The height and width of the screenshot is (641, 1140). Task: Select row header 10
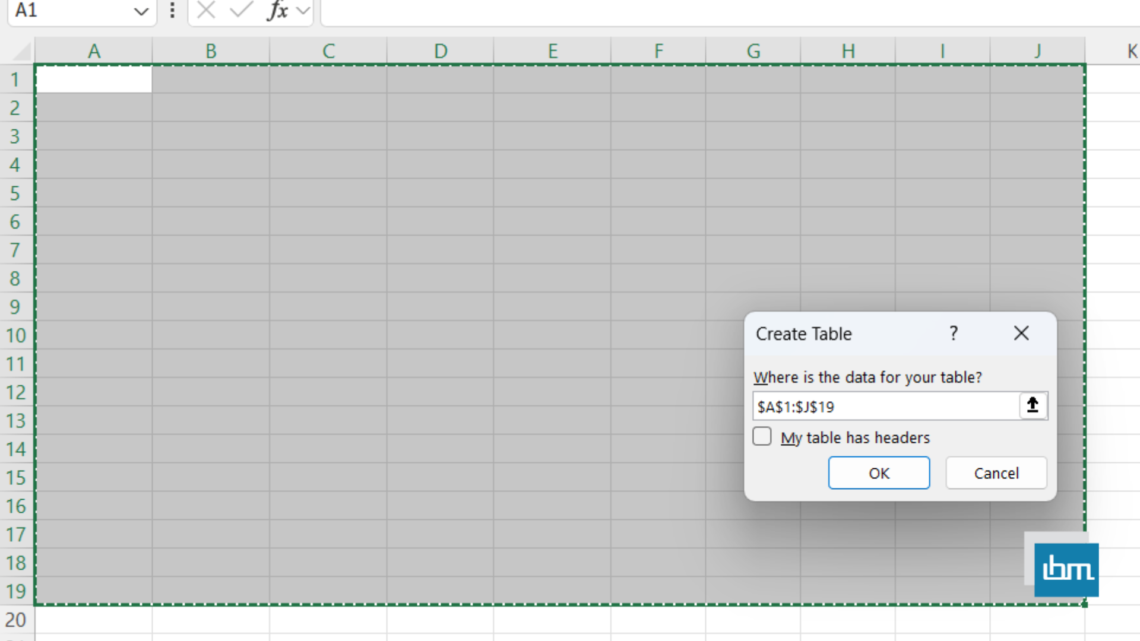(x=16, y=335)
